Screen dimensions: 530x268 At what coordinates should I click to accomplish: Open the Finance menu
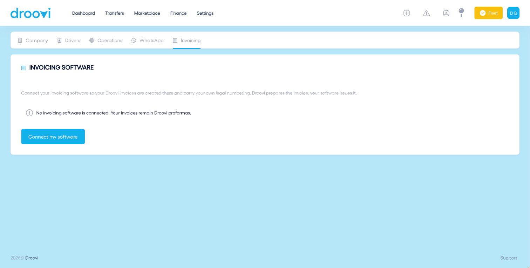(x=178, y=13)
